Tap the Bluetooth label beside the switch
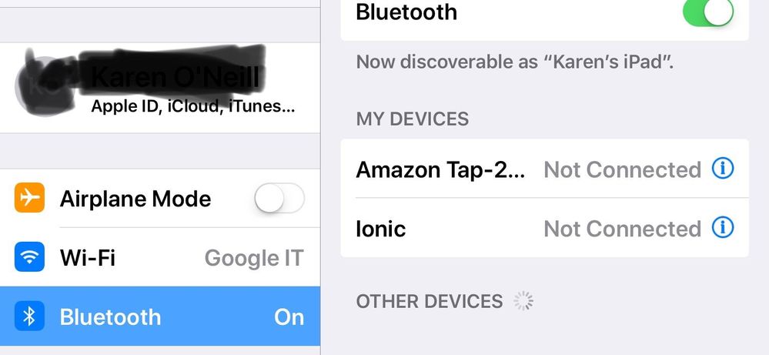Screen dimensions: 769x355 [x=406, y=12]
